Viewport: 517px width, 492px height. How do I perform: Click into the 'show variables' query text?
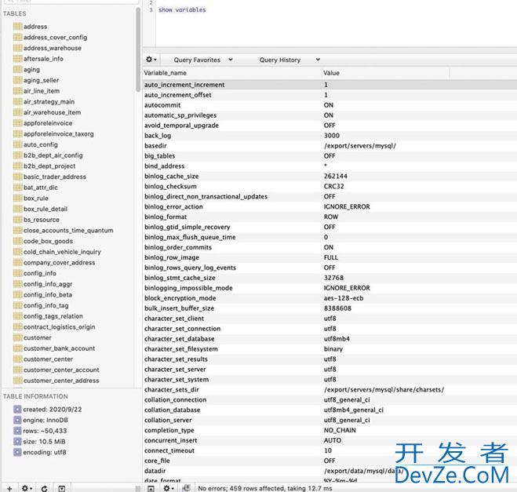point(182,10)
